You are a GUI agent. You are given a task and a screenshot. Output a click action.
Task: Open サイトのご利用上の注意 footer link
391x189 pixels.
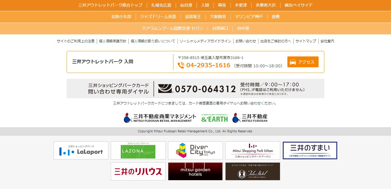point(76,41)
